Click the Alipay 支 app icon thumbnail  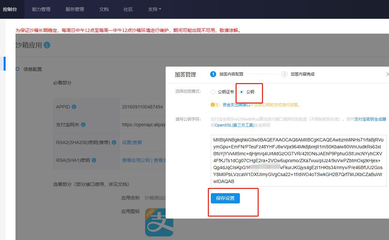(x=159, y=223)
